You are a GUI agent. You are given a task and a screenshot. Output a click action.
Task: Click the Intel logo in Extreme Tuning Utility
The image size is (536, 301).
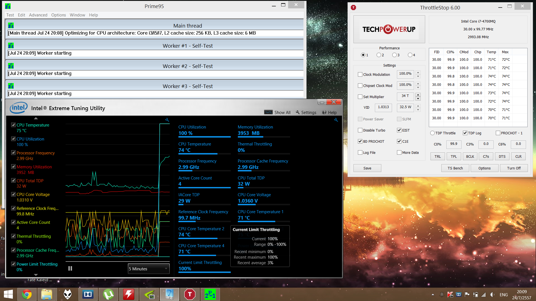click(19, 108)
